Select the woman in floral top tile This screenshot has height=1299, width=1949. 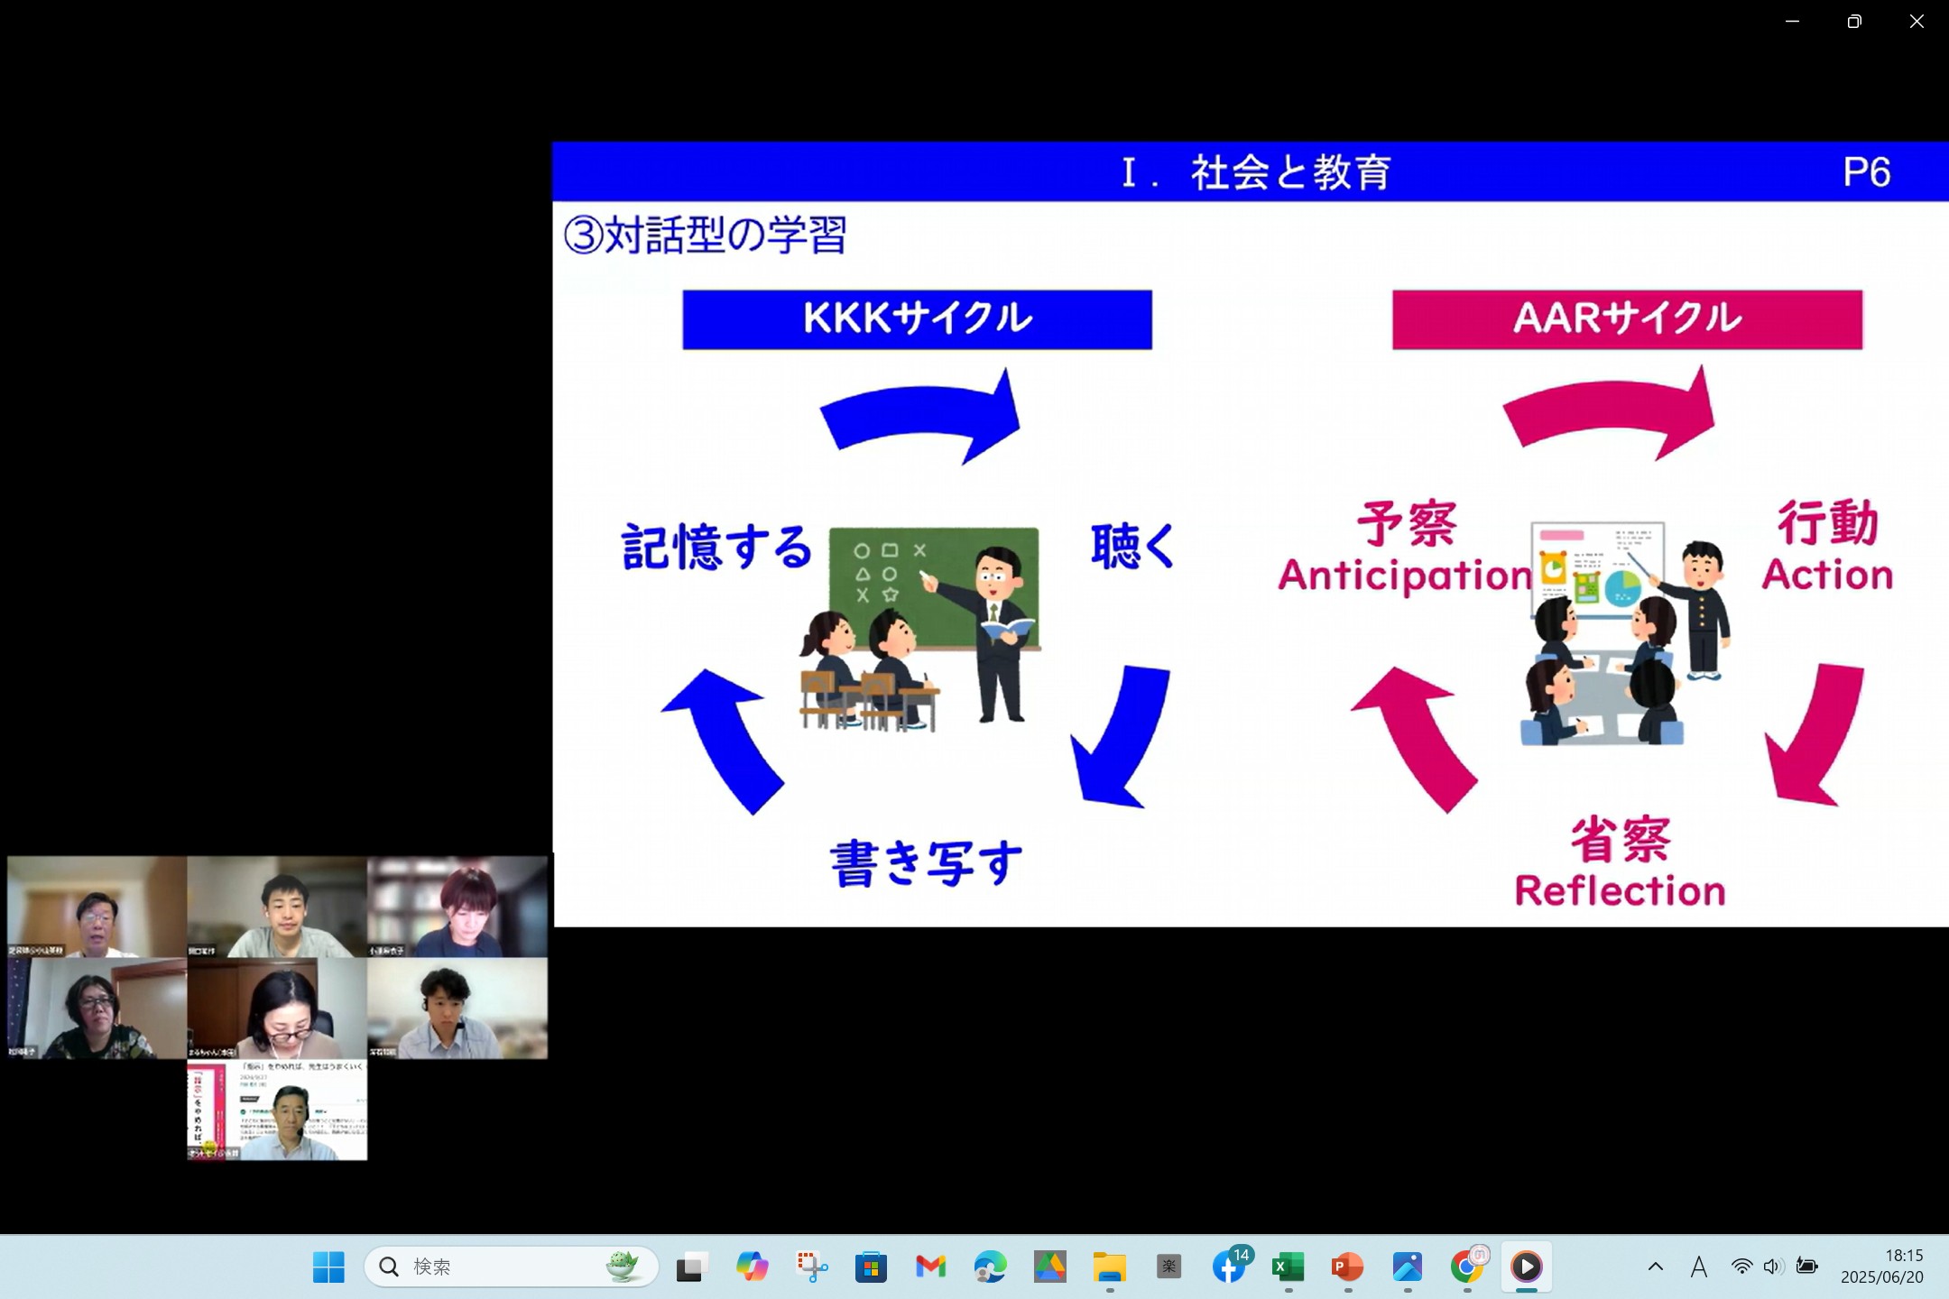coord(97,1009)
